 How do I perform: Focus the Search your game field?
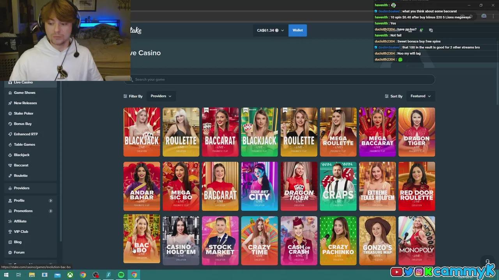[279, 79]
